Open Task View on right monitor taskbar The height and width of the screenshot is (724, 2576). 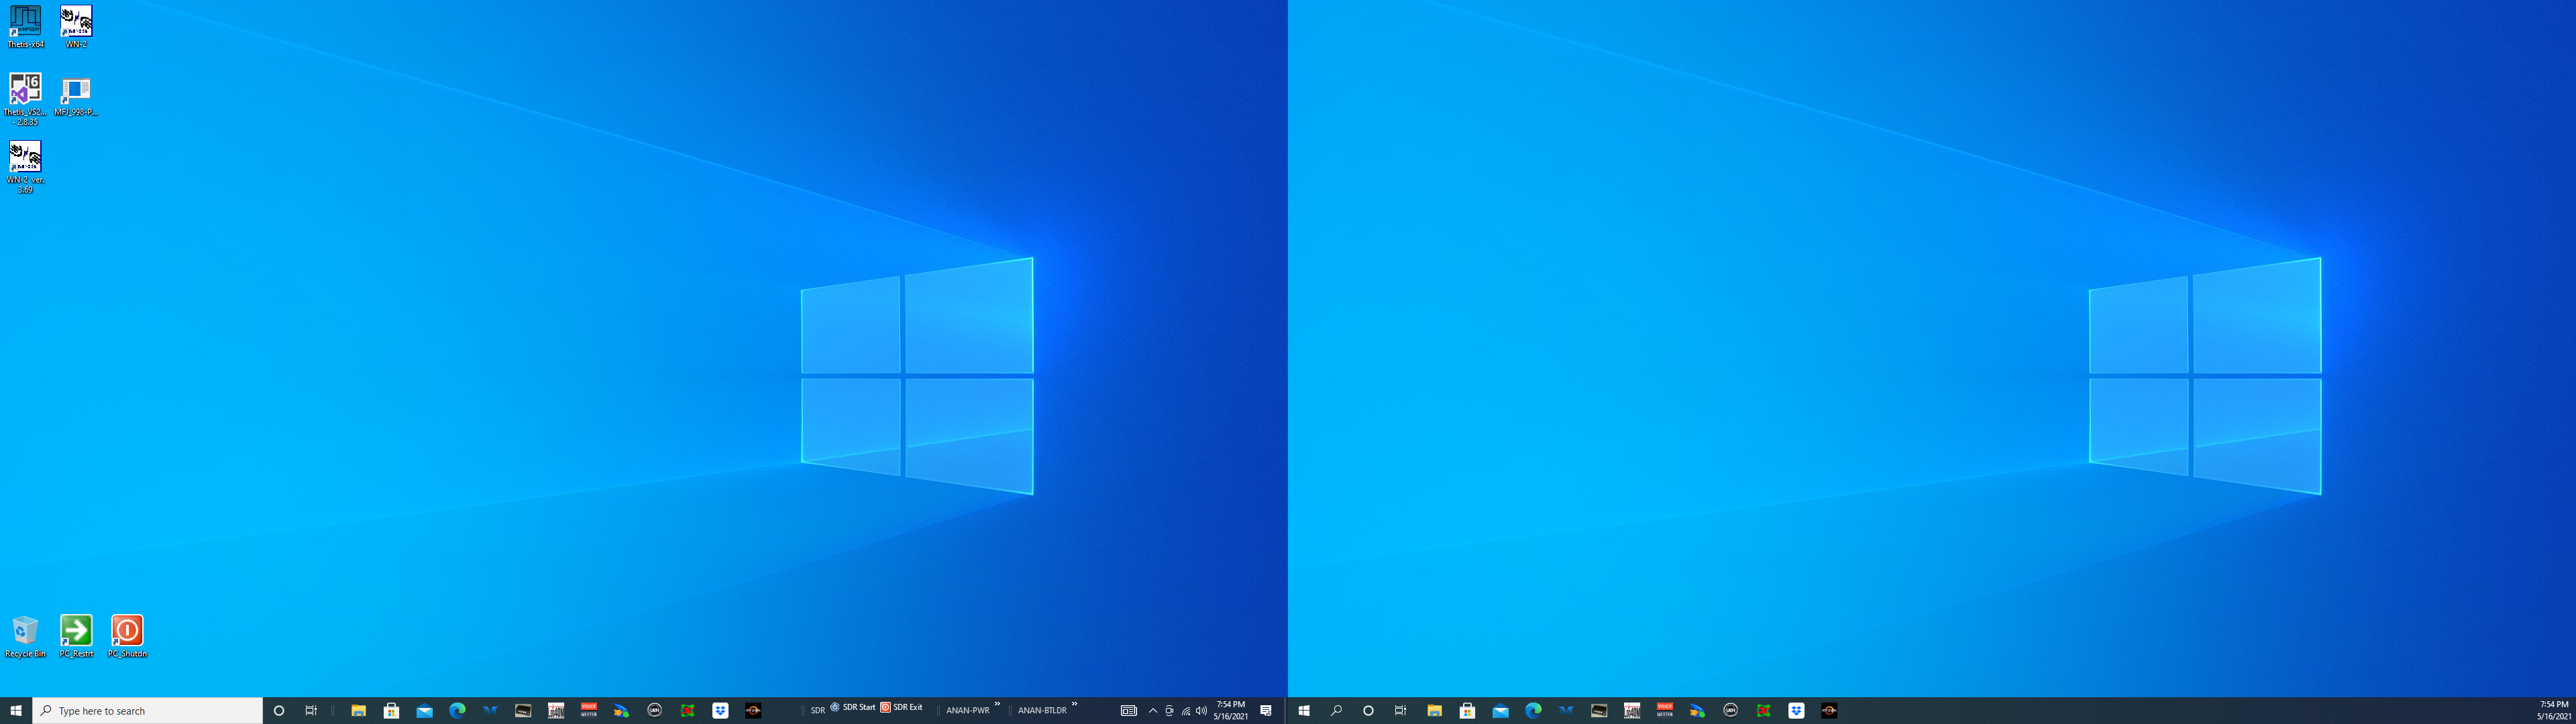(1400, 710)
